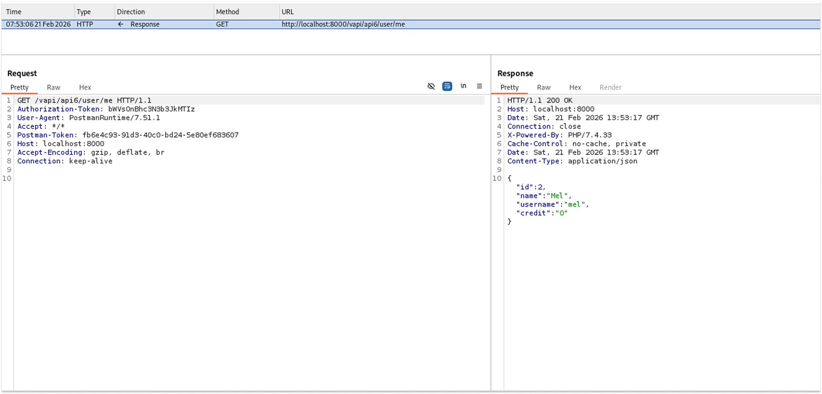
Task: Sort history by the Time column
Action: (14, 12)
